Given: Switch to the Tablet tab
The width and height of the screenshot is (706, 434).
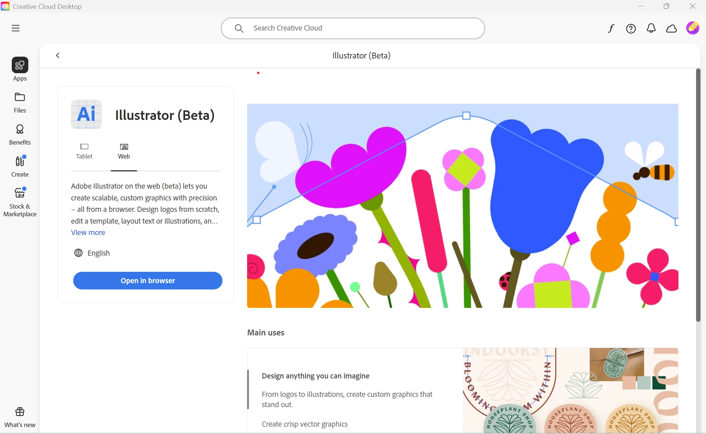Looking at the screenshot, I should pyautogui.click(x=84, y=152).
